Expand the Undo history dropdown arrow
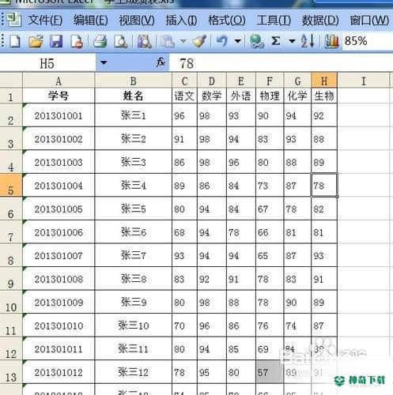 tap(238, 41)
